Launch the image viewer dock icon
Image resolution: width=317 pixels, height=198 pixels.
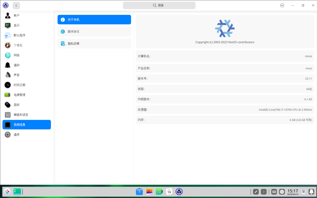click(149, 192)
